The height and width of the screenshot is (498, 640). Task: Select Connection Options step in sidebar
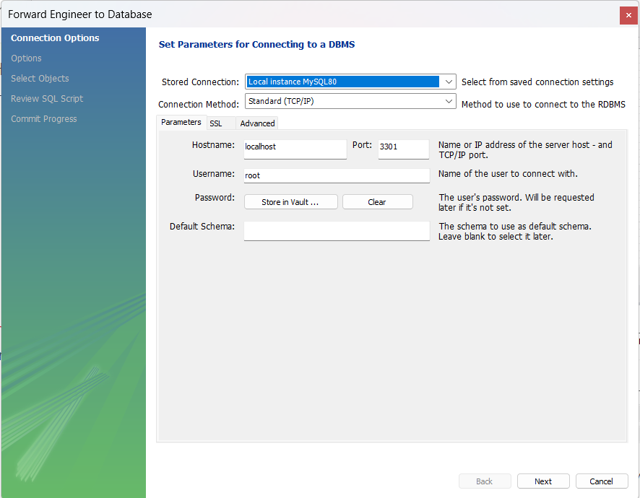55,38
